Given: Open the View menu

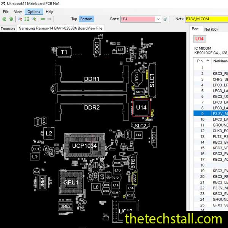Looking at the screenshot, I should 18,12.
